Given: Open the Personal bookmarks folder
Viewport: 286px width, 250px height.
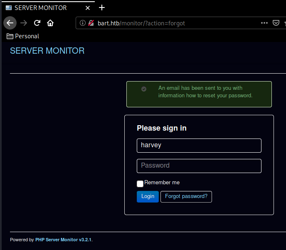Looking at the screenshot, I should coord(23,36).
